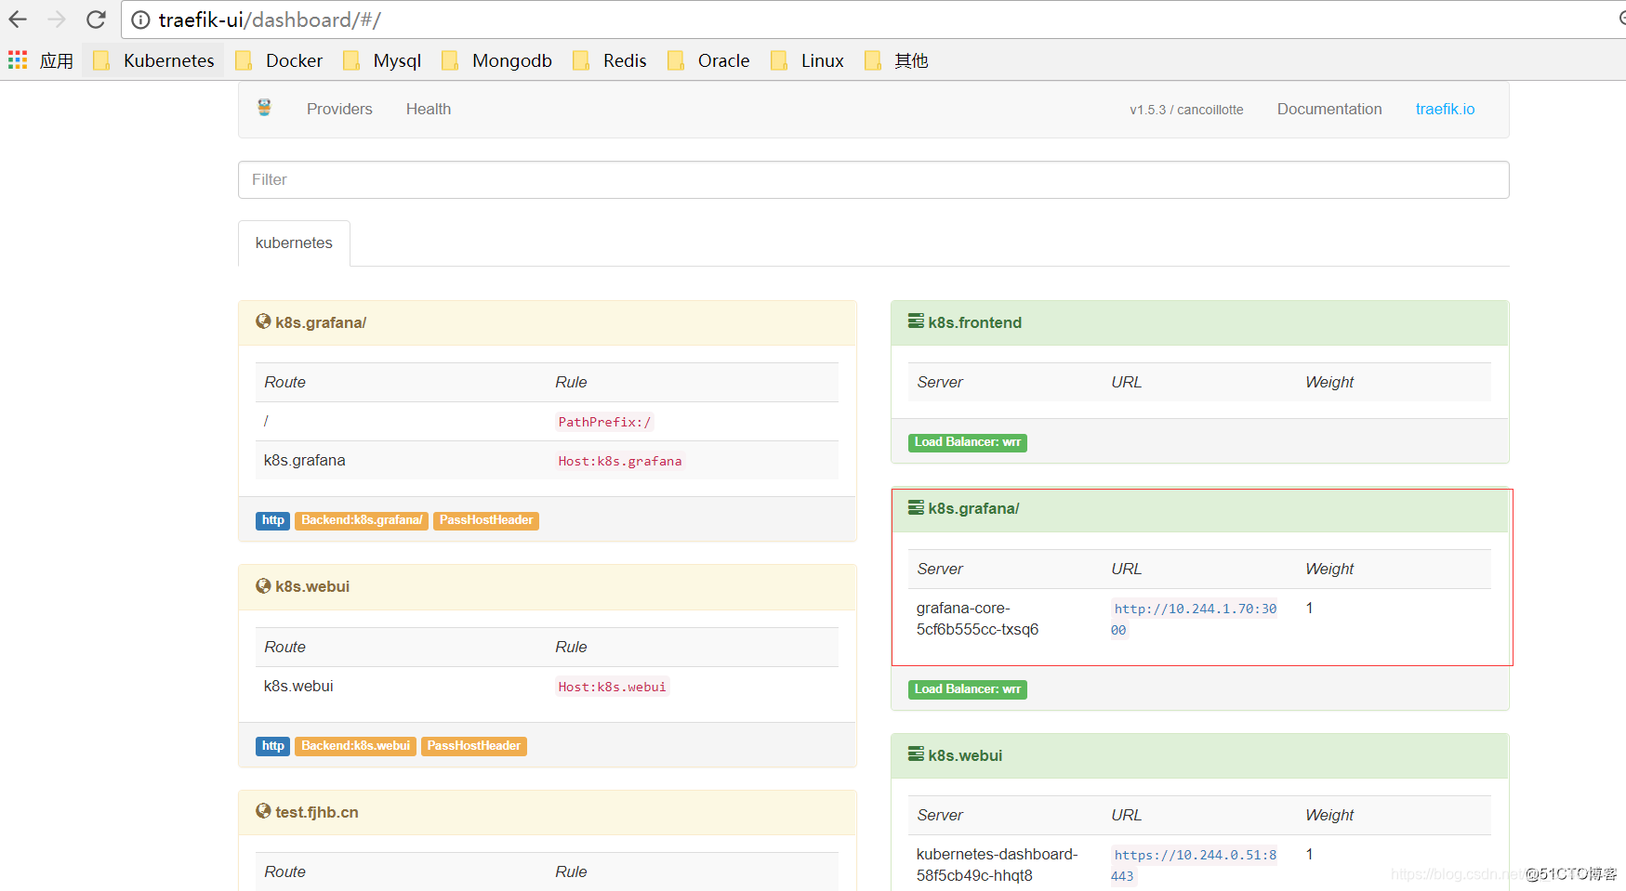This screenshot has width=1626, height=891.
Task: Reload the page with refresh icon
Action: click(x=96, y=20)
